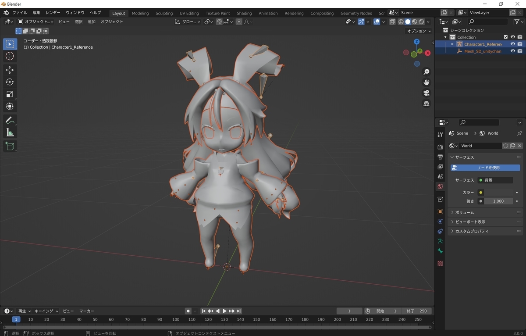Open the World properties tab

click(x=440, y=186)
